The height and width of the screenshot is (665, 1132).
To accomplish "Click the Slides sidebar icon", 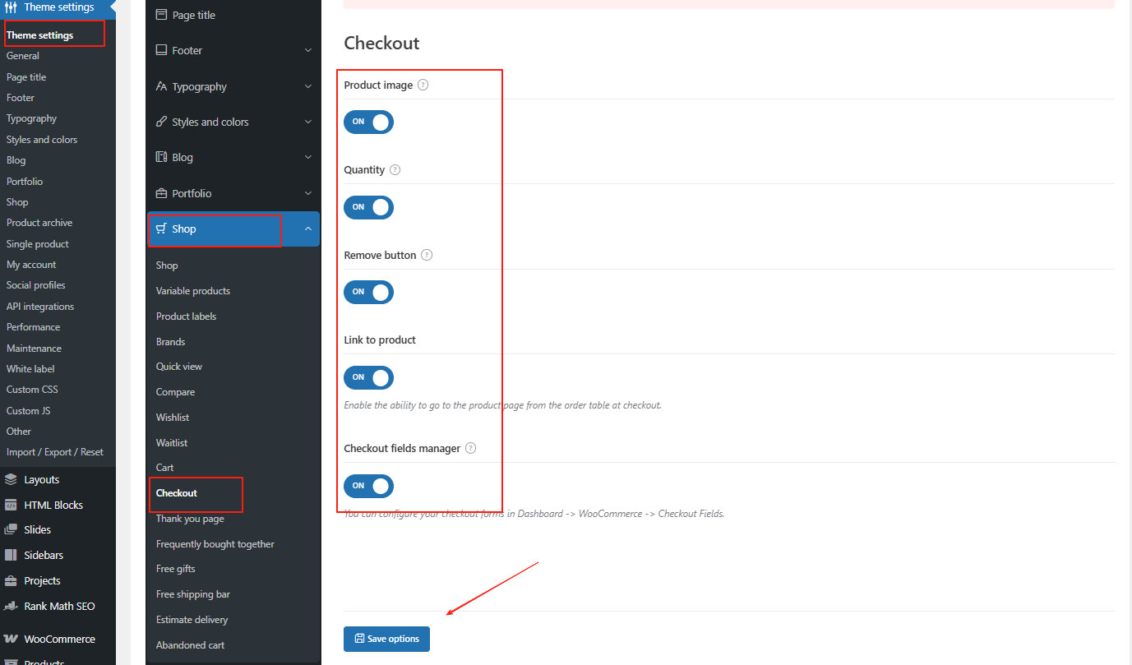I will click(x=10, y=529).
